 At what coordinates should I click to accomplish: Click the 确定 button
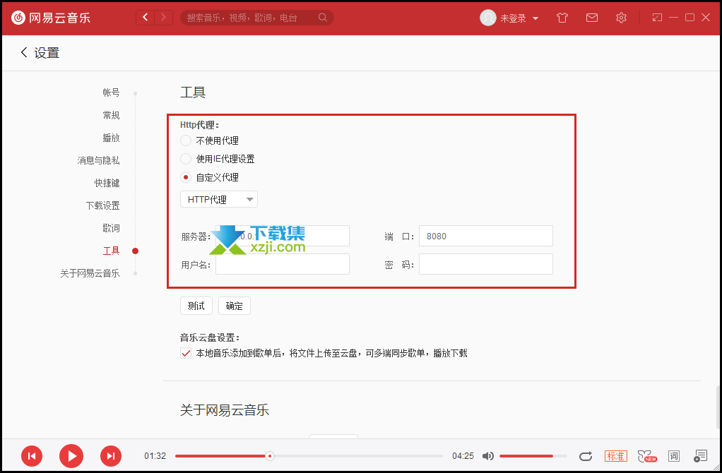[235, 306]
